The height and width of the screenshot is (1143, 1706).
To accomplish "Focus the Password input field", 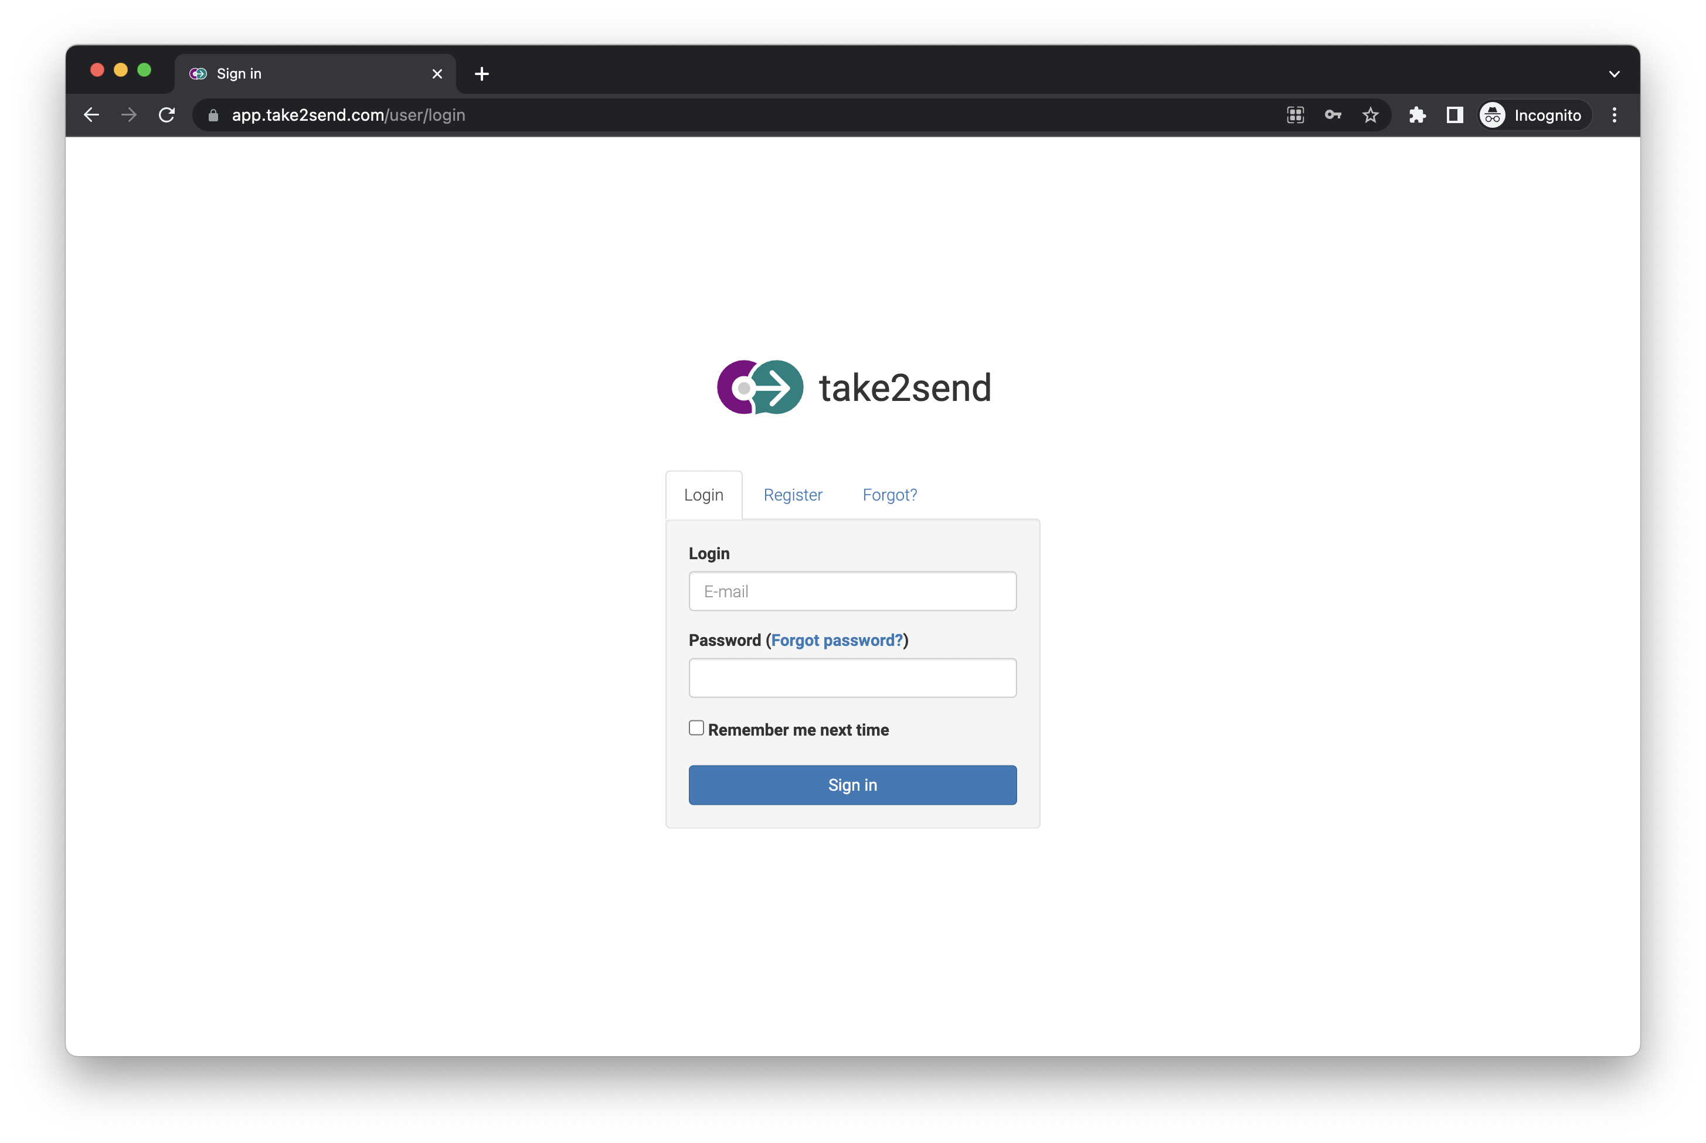I will pos(852,678).
